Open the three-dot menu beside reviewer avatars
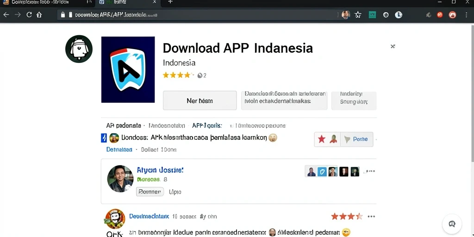 click(370, 171)
